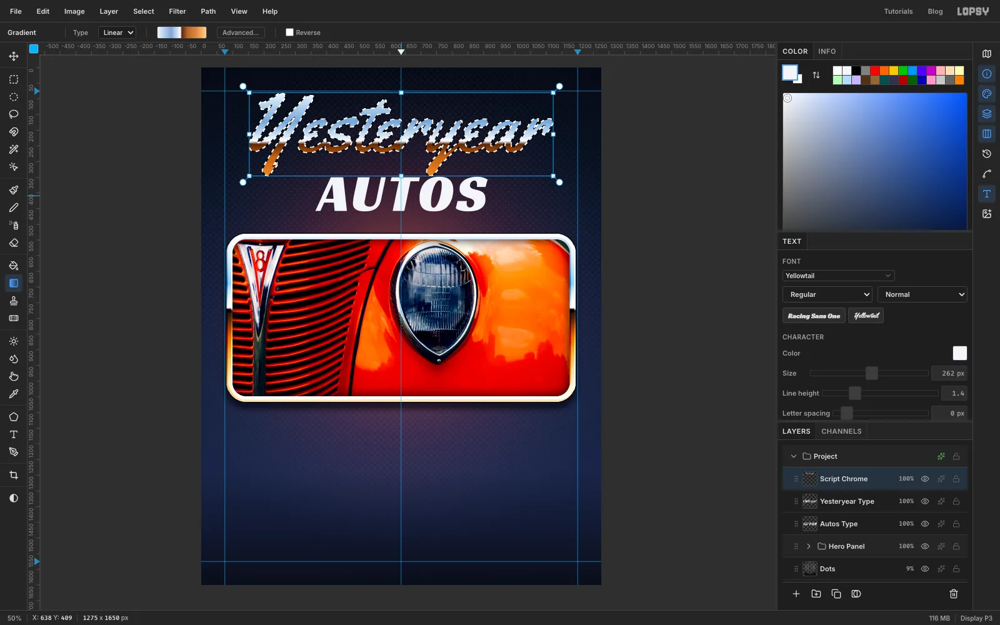Enable the Reverse gradient checkbox
This screenshot has width=1000, height=625.
click(x=289, y=32)
